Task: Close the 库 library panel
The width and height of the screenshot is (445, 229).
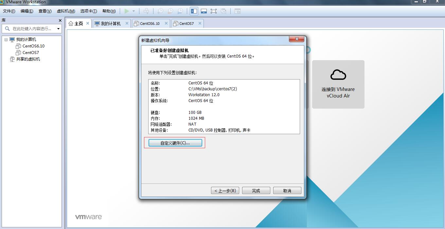Action: coord(60,20)
